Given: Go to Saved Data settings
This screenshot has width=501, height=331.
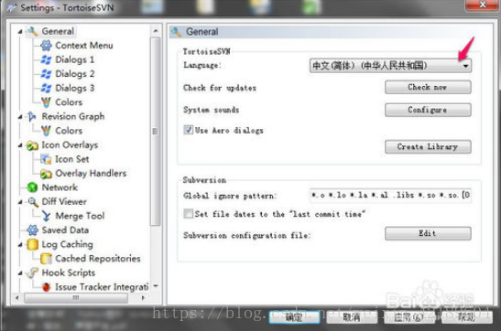Looking at the screenshot, I should click(x=65, y=230).
